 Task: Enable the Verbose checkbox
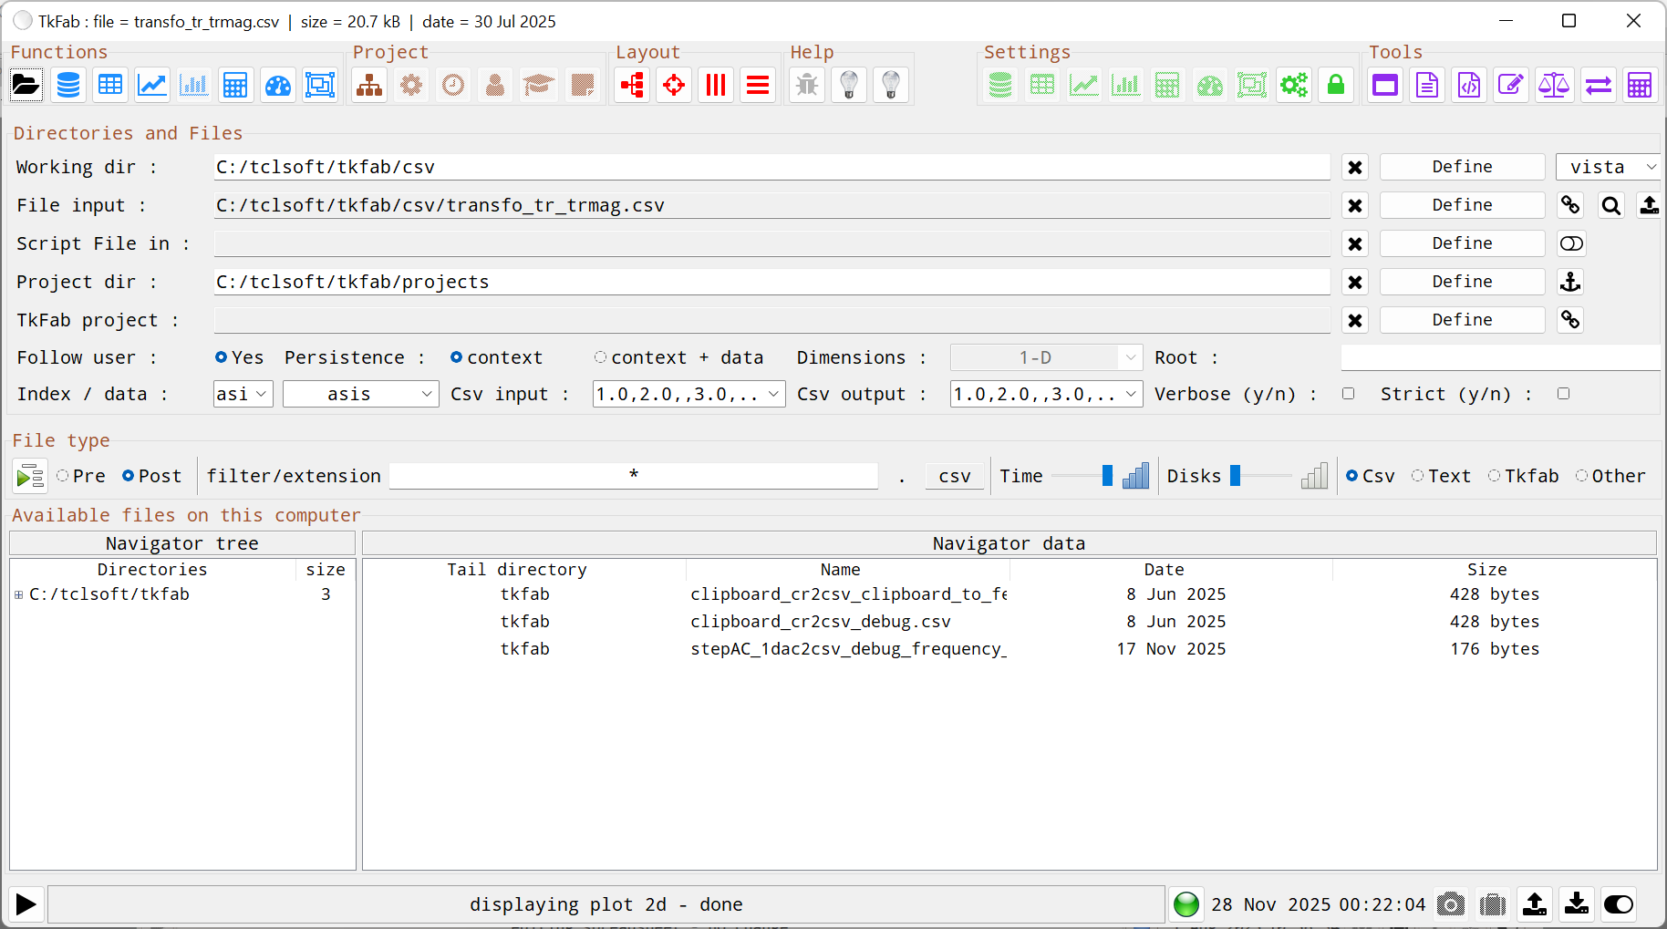[x=1348, y=394]
